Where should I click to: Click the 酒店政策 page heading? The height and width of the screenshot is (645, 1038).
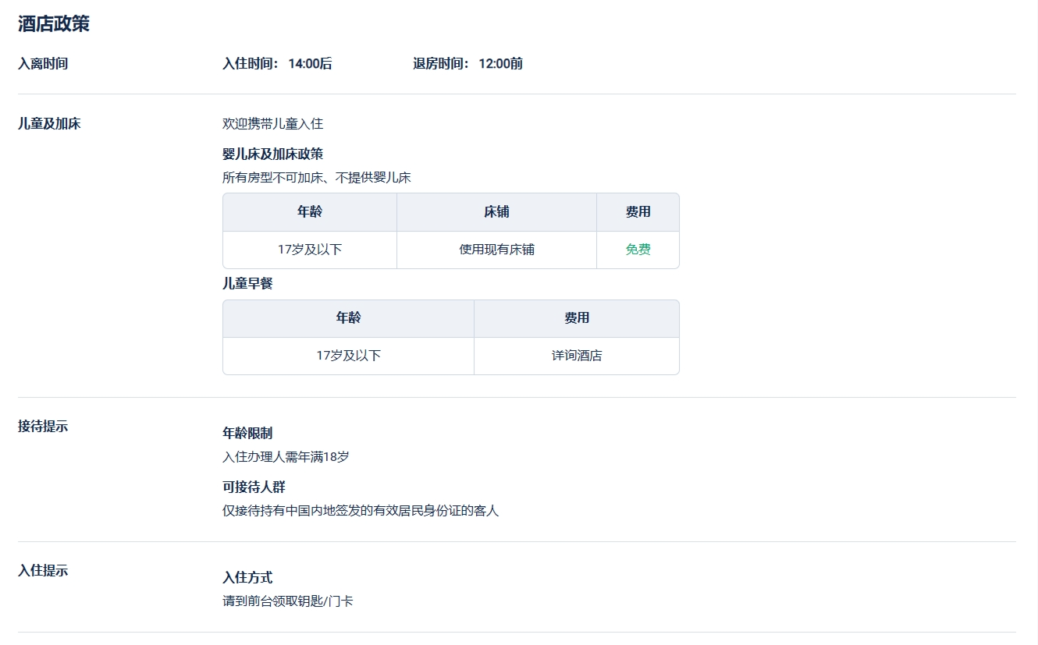54,24
